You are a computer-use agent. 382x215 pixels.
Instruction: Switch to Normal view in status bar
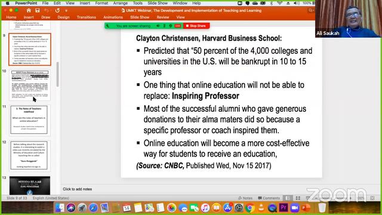(x=288, y=198)
